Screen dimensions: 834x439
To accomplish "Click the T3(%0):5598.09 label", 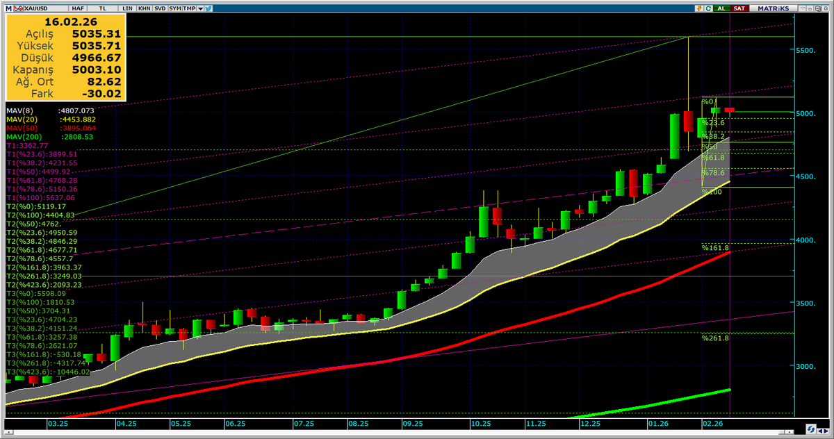I will (x=36, y=293).
